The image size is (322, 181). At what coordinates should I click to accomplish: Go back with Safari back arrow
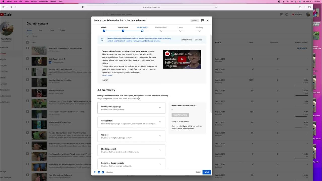pos(11,7)
